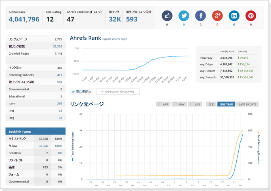Screen dimensions: 271x191
Task: Click the Ahrefs Rank value 47
Action: pyautogui.click(x=71, y=19)
